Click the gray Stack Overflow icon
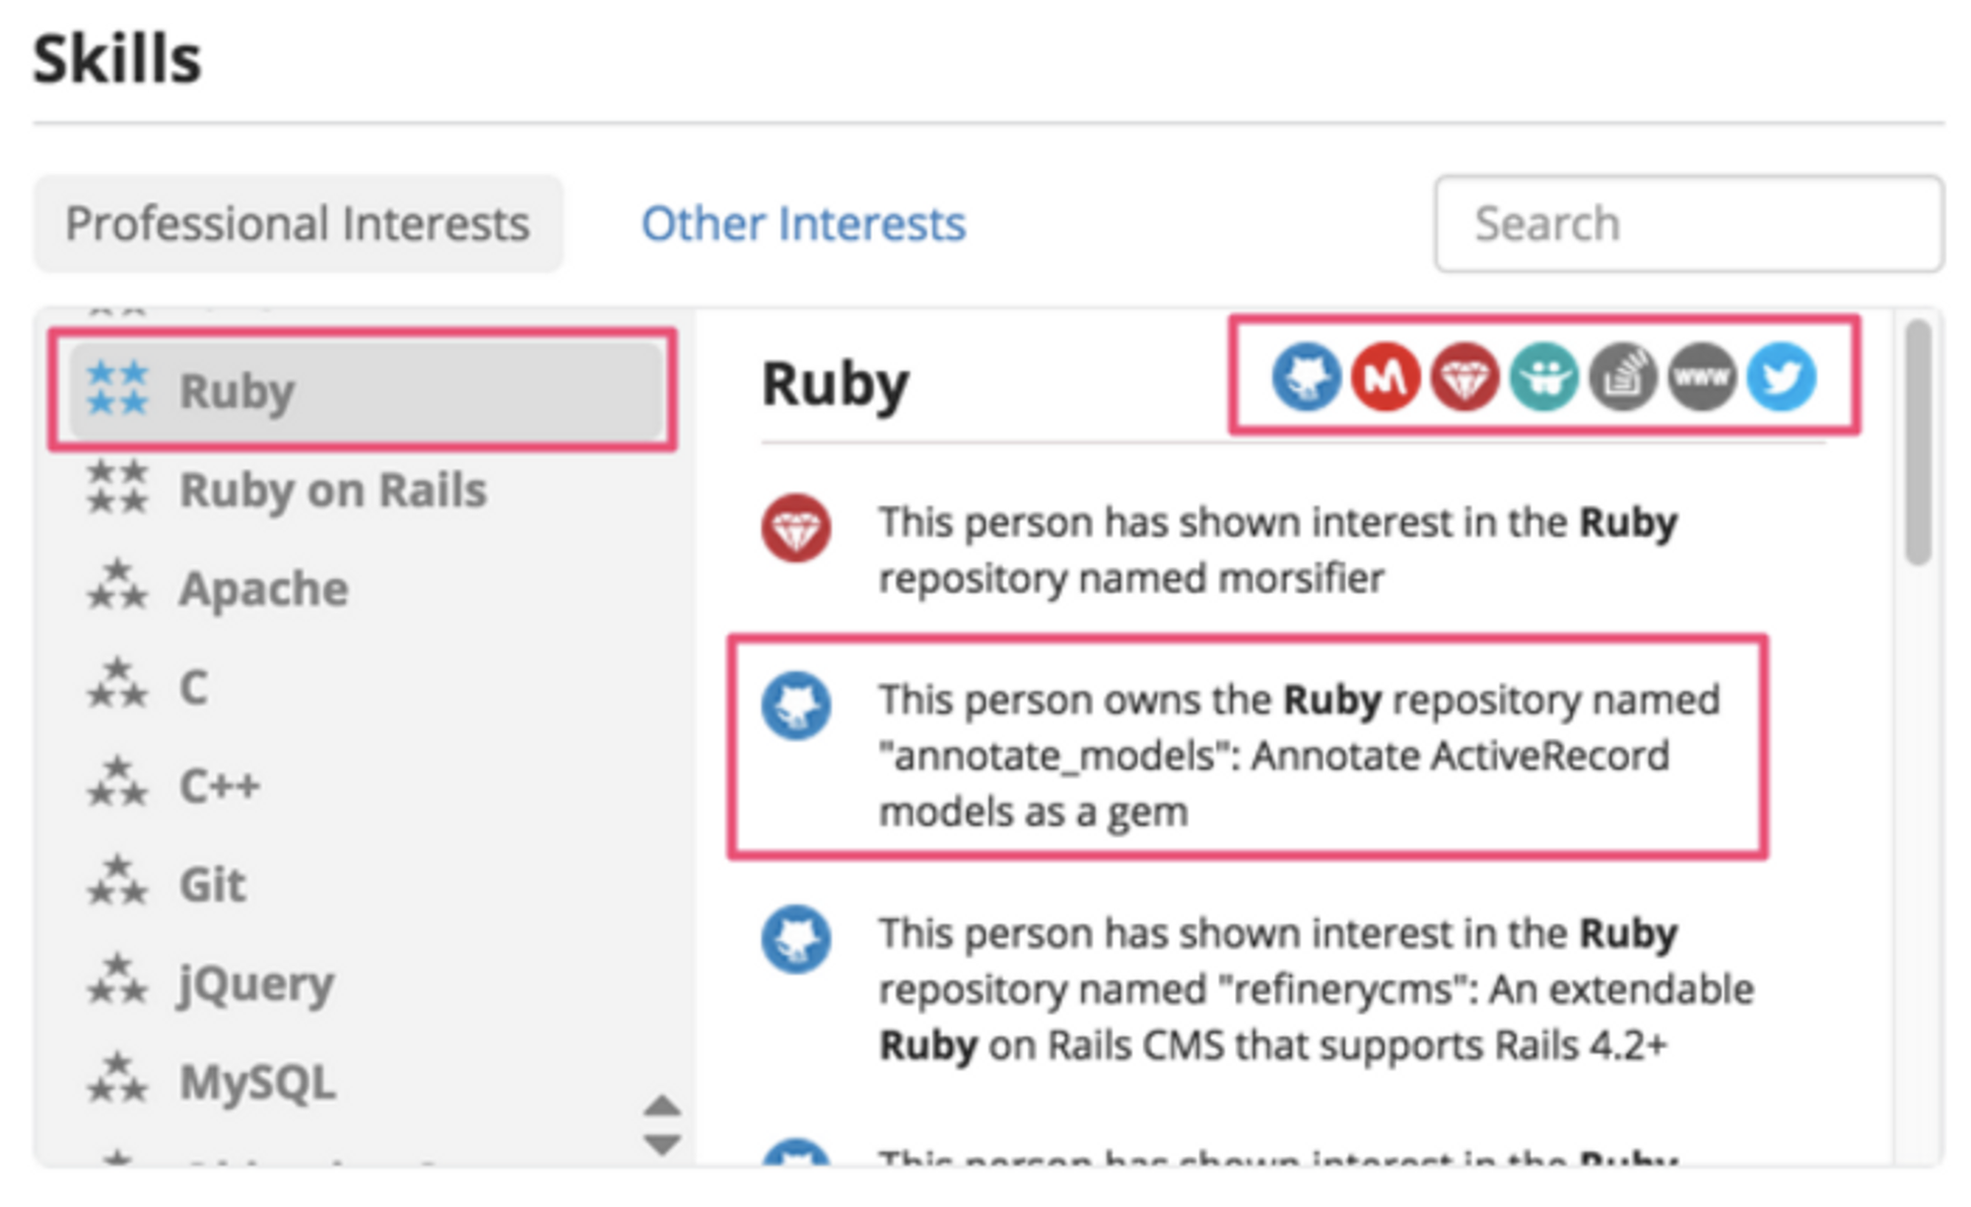 (1622, 376)
